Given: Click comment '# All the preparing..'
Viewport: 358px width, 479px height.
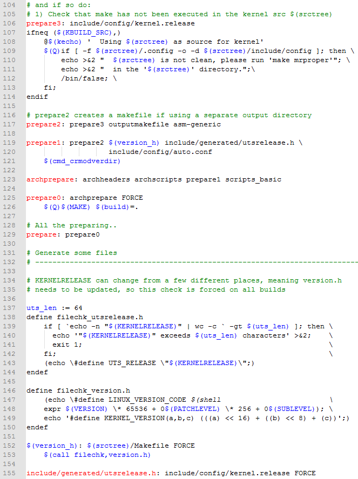Looking at the screenshot, I should click(x=71, y=225).
